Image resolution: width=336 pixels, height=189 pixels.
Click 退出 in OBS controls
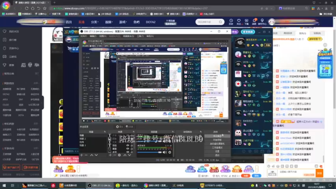[x=217, y=155]
